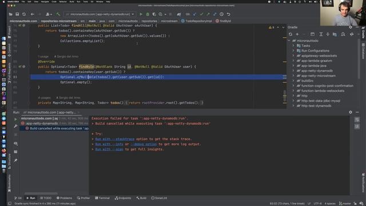Reload all Gradle projects icon

pyautogui.click(x=291, y=34)
